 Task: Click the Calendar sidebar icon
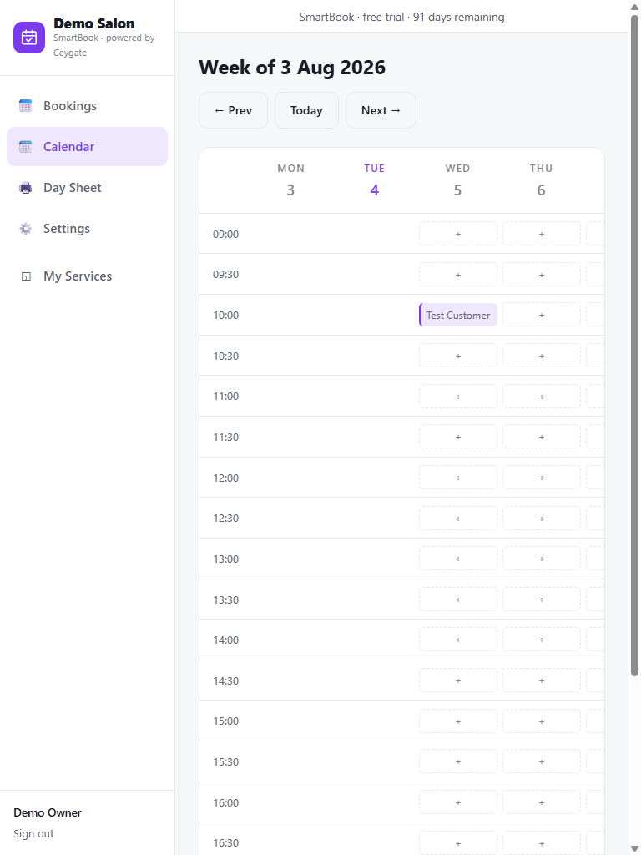pyautogui.click(x=26, y=147)
